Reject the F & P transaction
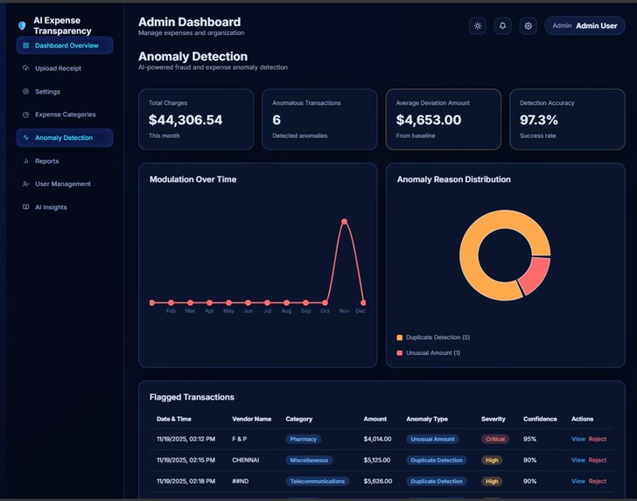The height and width of the screenshot is (501, 637). (x=597, y=439)
